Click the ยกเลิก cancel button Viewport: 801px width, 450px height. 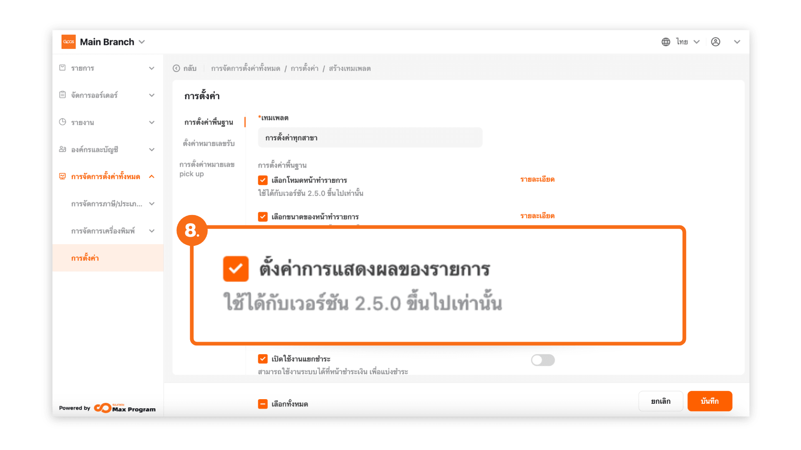[660, 401]
